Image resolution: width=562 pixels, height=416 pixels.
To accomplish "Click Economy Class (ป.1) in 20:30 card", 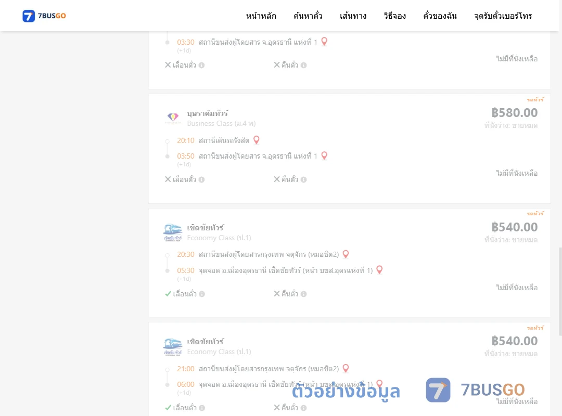I will pyautogui.click(x=219, y=238).
